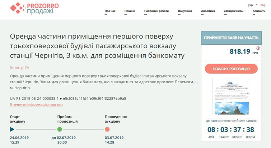Expand the Покупцям menu
The width and height of the screenshot is (271, 148).
tap(185, 11)
